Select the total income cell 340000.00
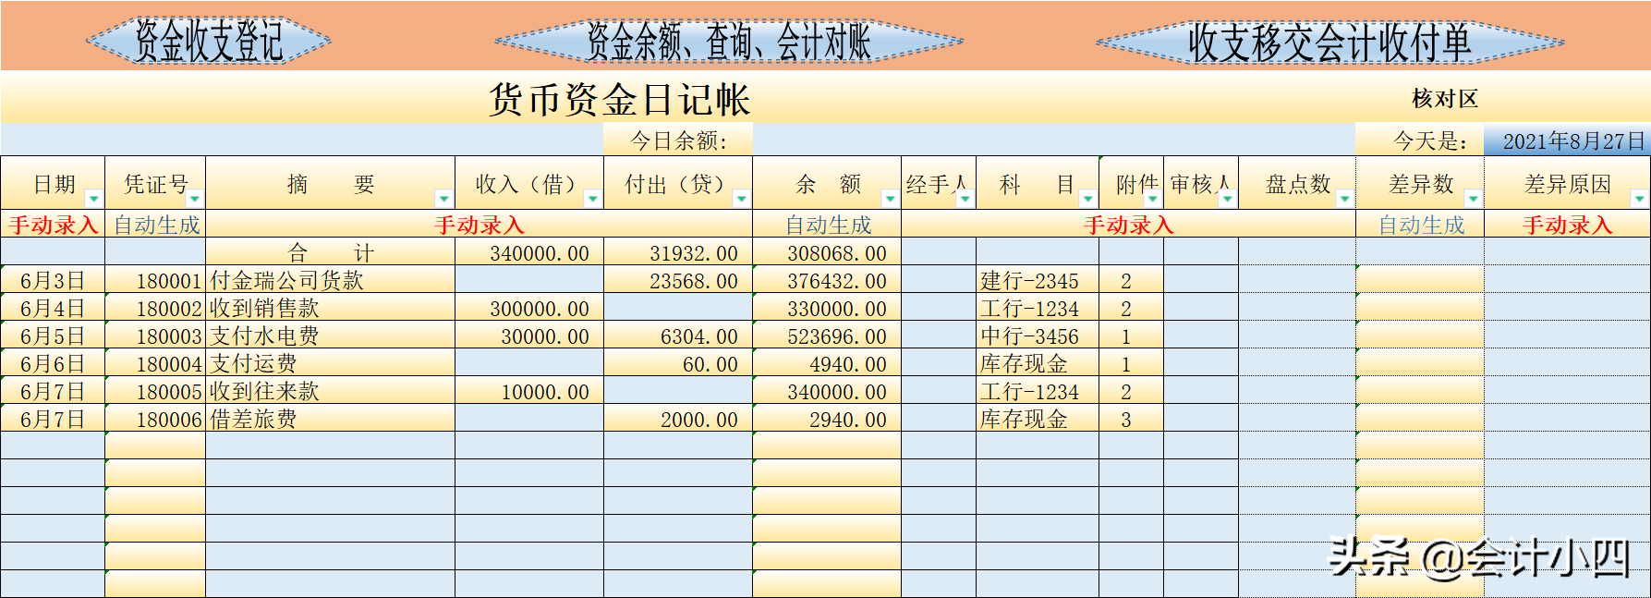Viewport: 1651px width, 598px height. click(529, 252)
